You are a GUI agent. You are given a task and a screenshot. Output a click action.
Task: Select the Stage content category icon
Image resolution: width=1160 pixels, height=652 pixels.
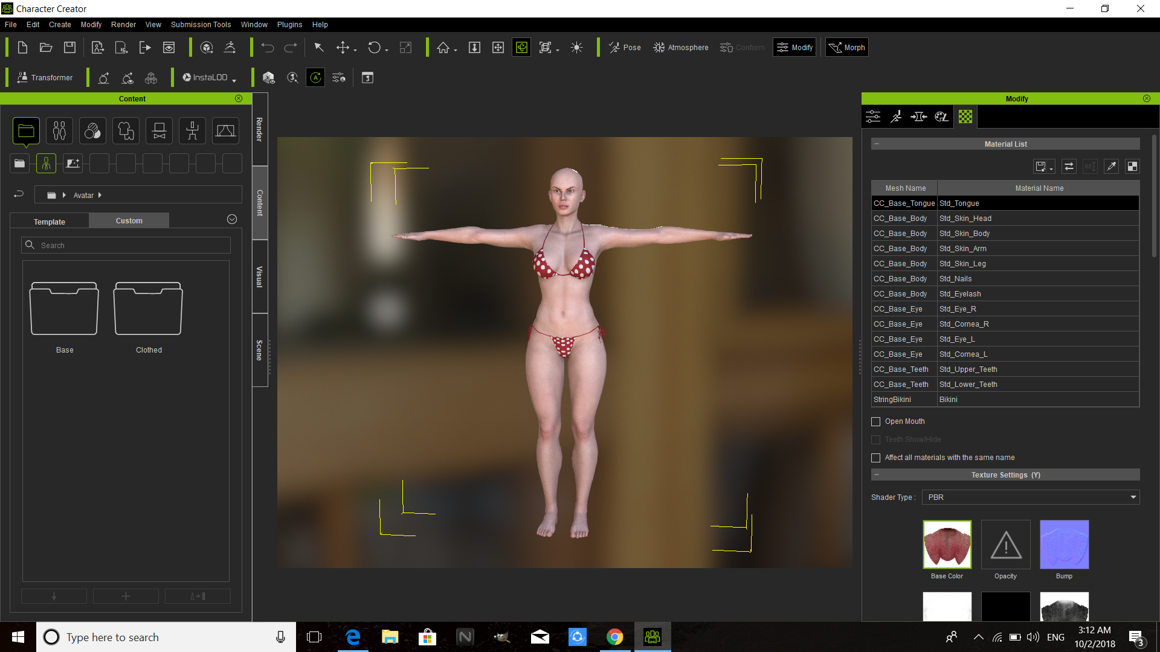[225, 131]
